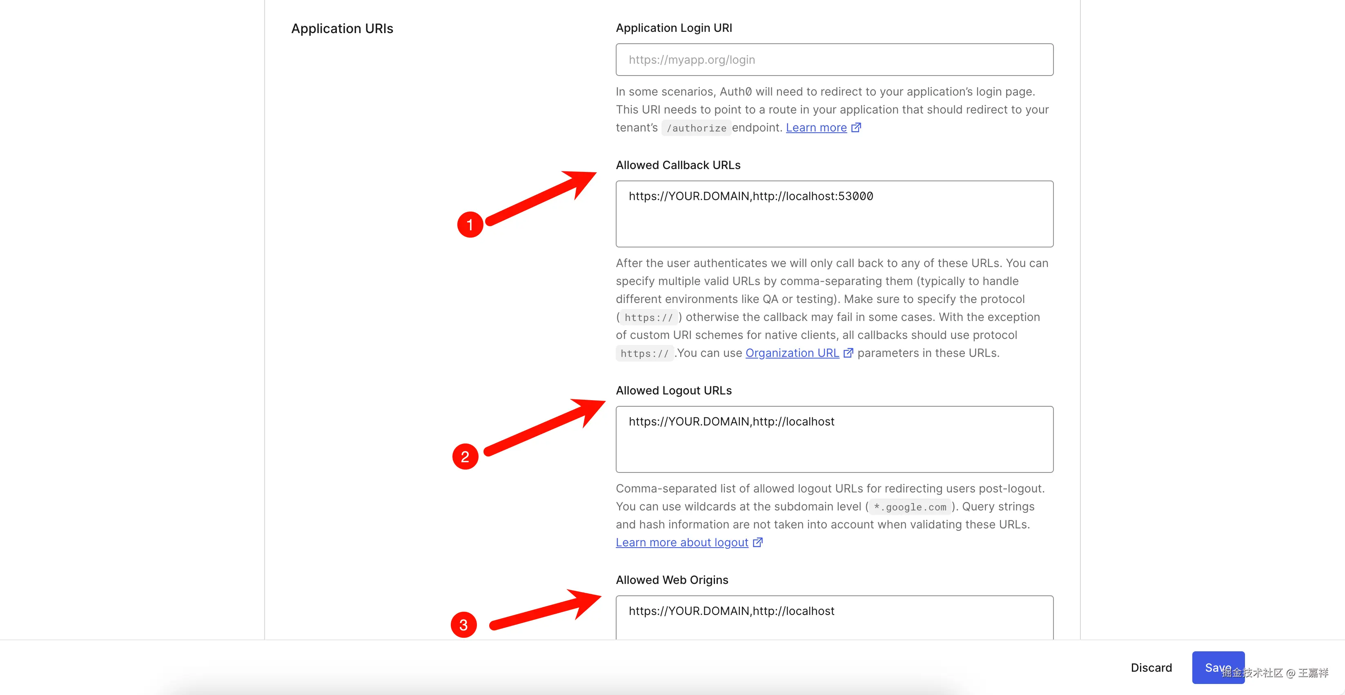Click the Application URIs section heading
Viewport: 1345px width, 695px height.
click(342, 29)
